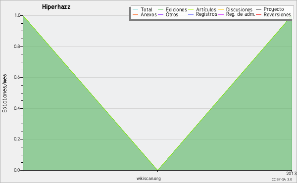Click the Ediciones/mes axis label
The width and height of the screenshot is (297, 183).
pyautogui.click(x=4, y=93)
